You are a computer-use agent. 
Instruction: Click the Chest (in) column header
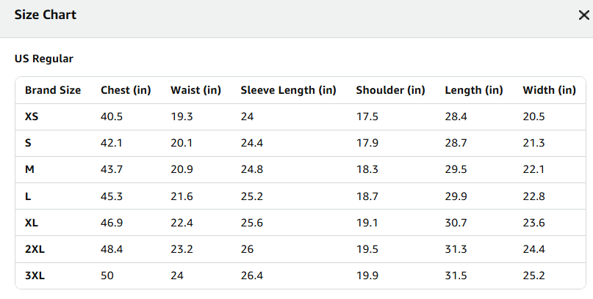[x=126, y=90]
